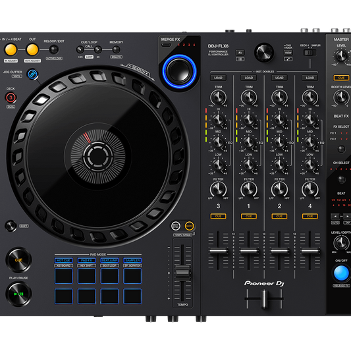The width and height of the screenshot is (351, 351).
Task: Tap the small MERGE FX select button
Action: [x=166, y=45]
